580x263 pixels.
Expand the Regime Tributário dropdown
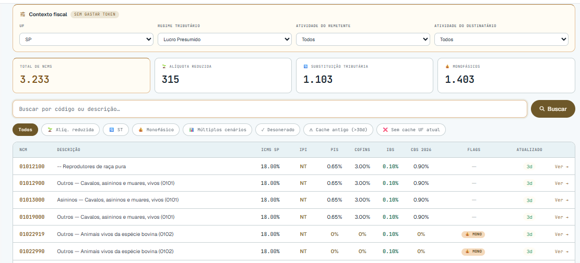(x=224, y=39)
